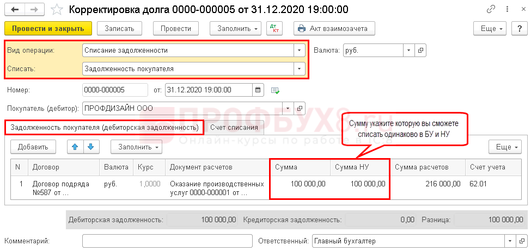The height and width of the screenshot is (251, 531).
Task: Click the Записать button
Action: coord(119,28)
